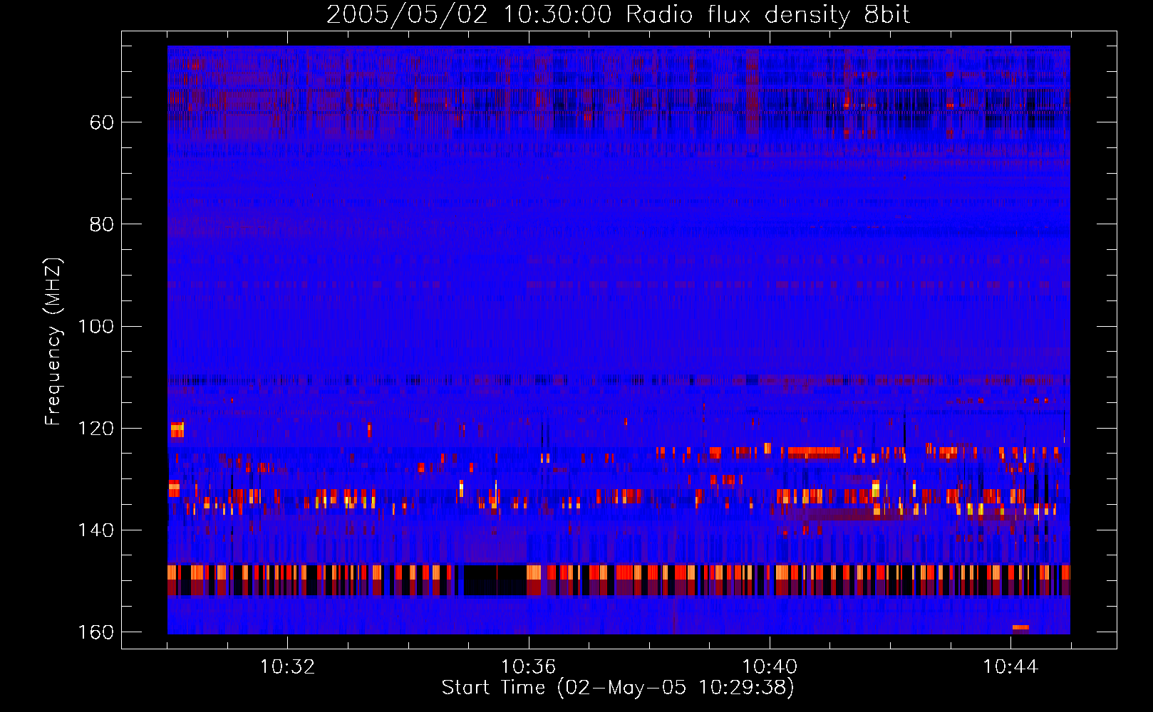Click the 10:32 time tick label

click(287, 667)
